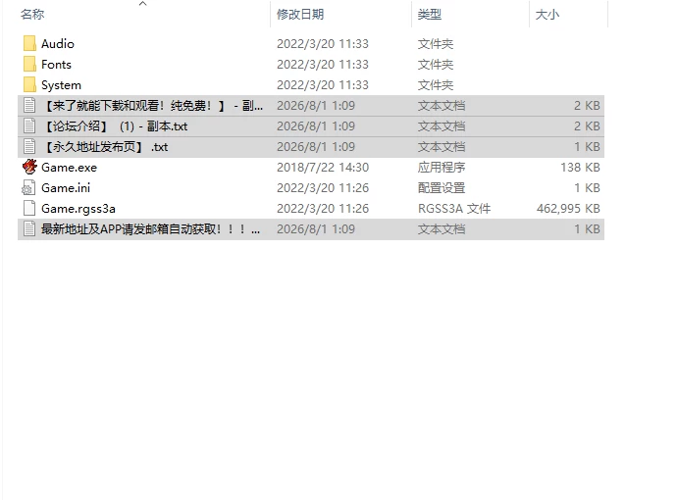Click the sort direction arrow above 名称
This screenshot has width=678, height=500.
coord(142,4)
